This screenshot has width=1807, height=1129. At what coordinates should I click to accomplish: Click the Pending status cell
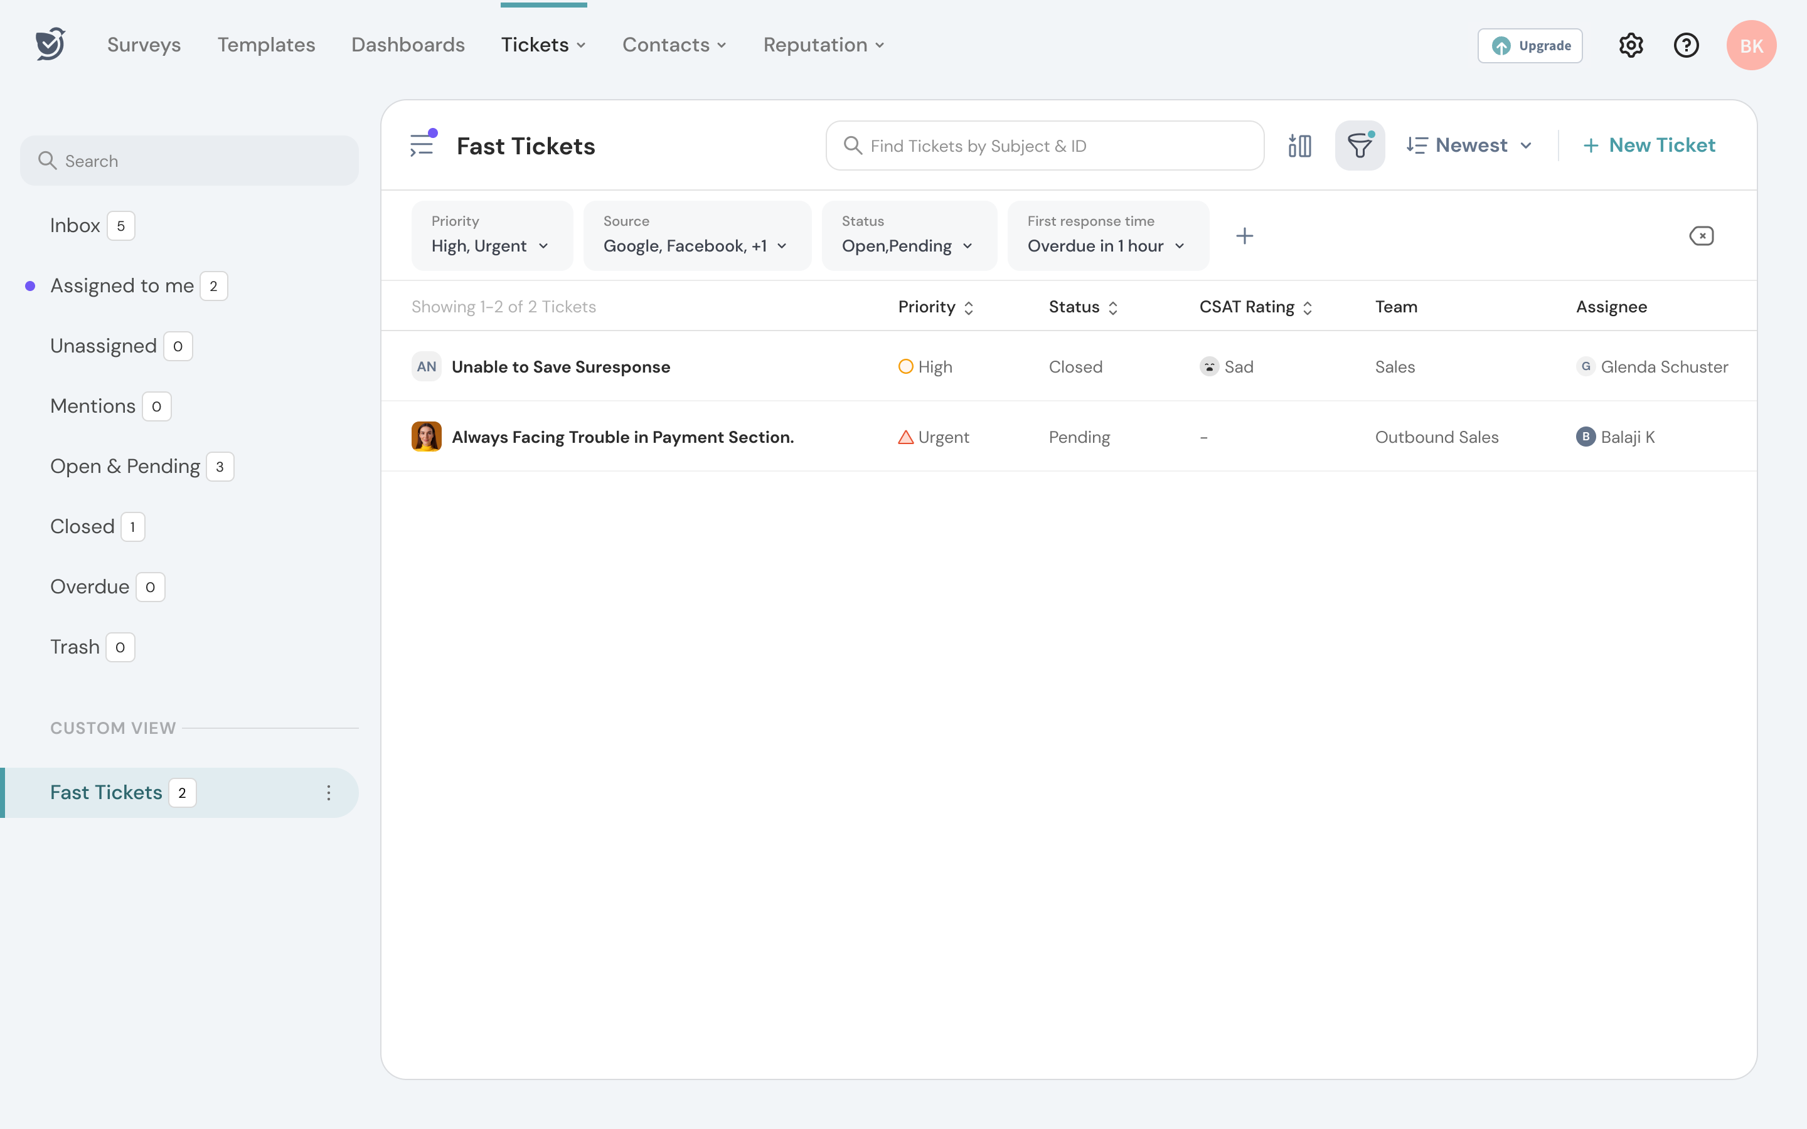click(x=1079, y=437)
